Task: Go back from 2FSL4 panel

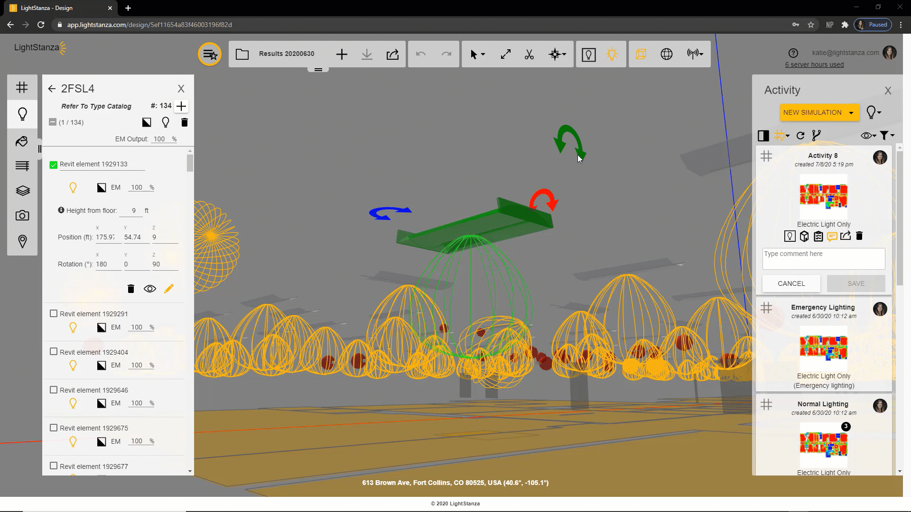Action: pos(52,89)
